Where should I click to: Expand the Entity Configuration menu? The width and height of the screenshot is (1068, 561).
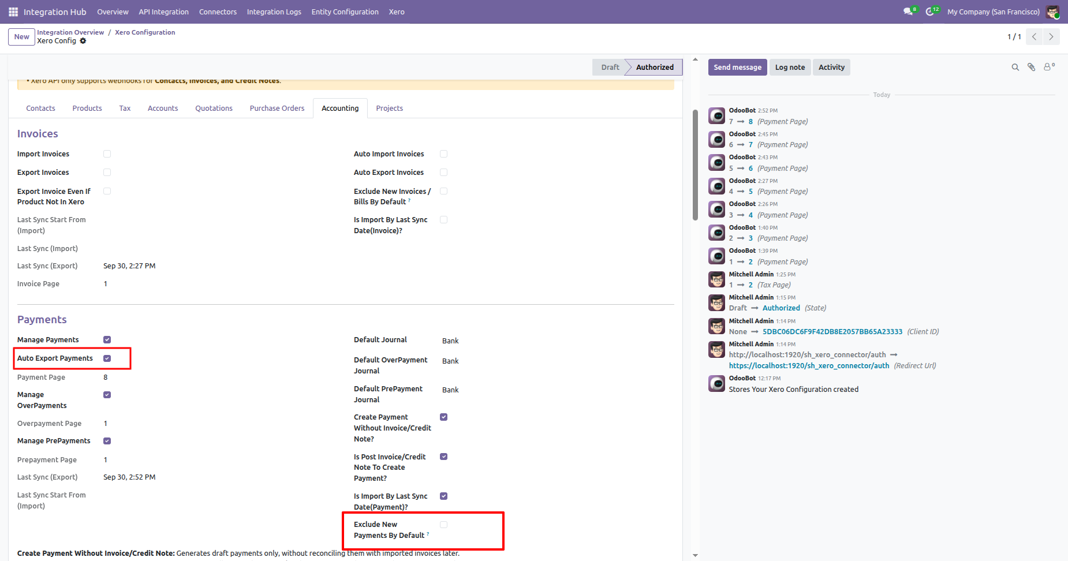(x=345, y=12)
